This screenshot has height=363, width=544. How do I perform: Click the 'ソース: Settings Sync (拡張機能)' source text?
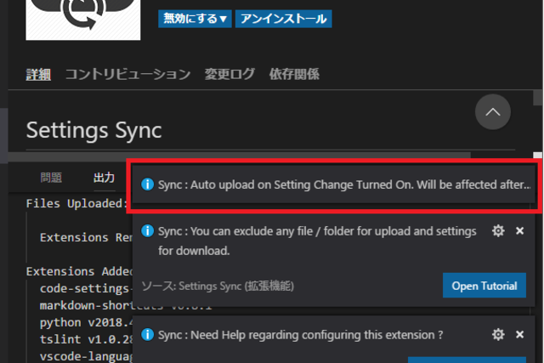click(x=218, y=286)
